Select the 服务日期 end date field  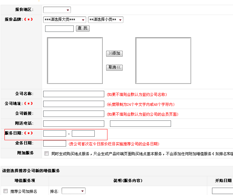pyautogui.click(x=83, y=134)
